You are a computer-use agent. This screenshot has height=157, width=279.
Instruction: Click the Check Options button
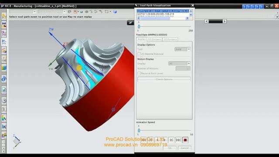[x=164, y=79]
